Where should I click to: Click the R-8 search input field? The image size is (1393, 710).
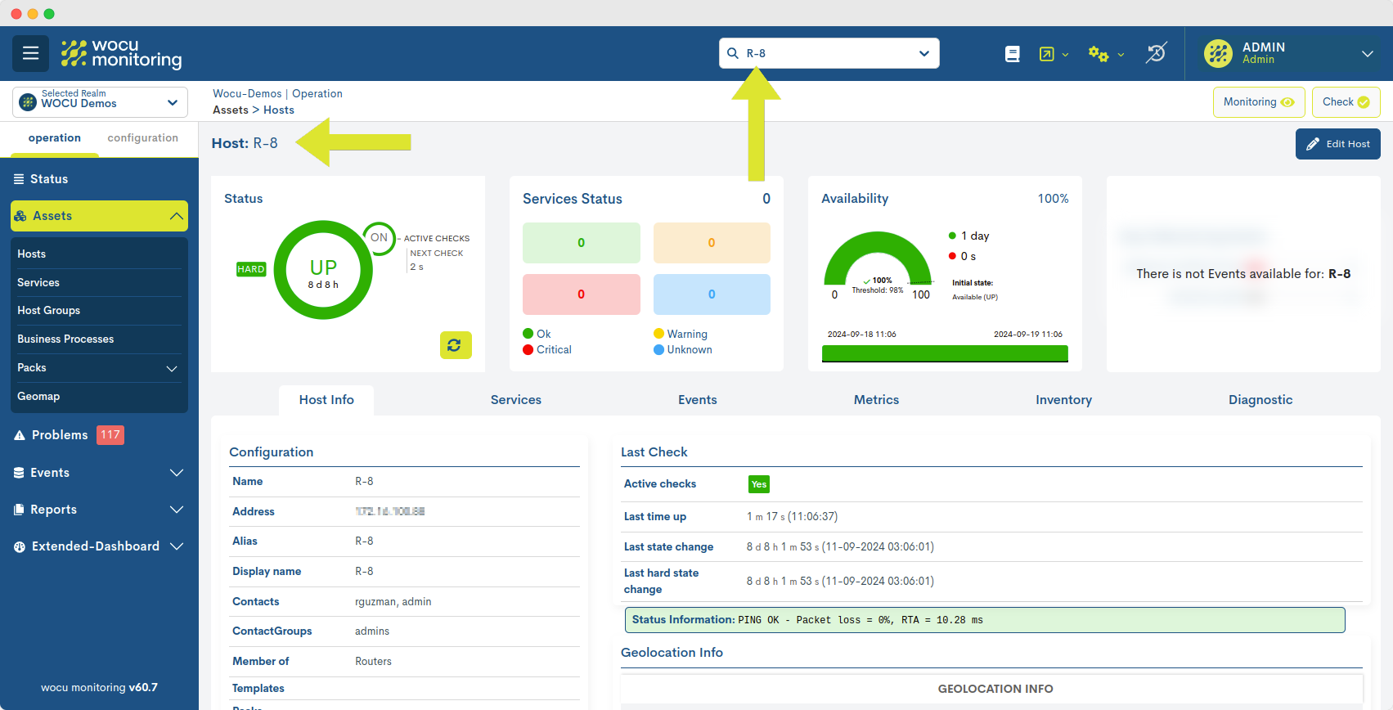tap(829, 53)
